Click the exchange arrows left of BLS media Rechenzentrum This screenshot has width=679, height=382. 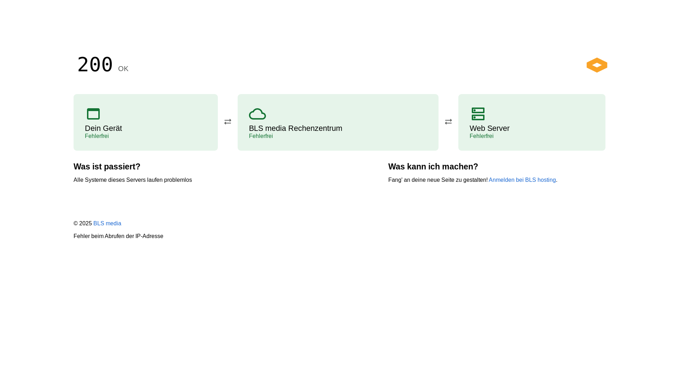228,122
